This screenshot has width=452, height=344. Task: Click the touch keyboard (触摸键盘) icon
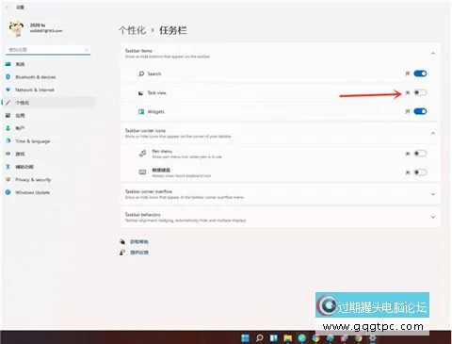pos(142,172)
